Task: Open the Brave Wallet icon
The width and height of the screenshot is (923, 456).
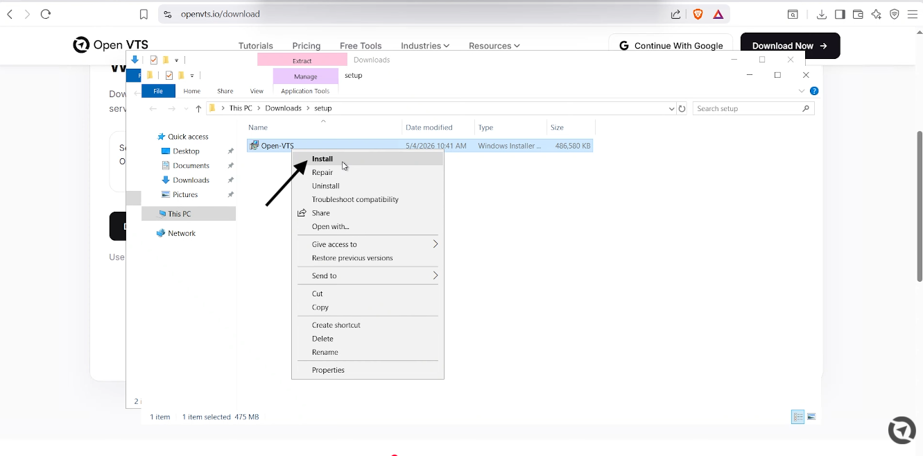Action: pyautogui.click(x=858, y=14)
